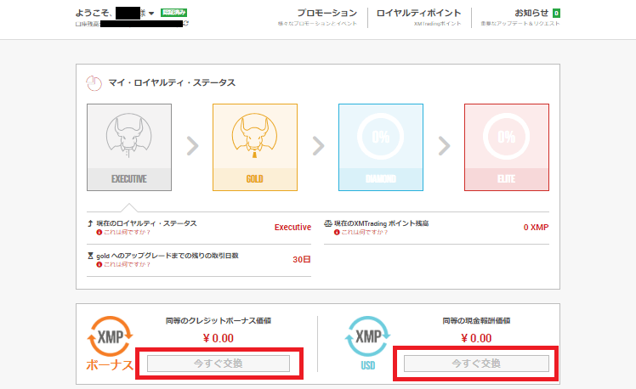
Task: Click the Elite 0% progress ring
Action: point(506,137)
